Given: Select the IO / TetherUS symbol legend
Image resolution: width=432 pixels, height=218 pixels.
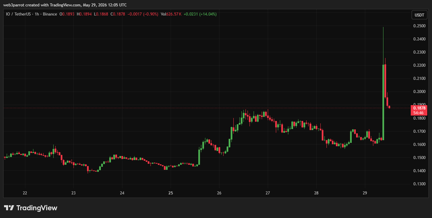Looking at the screenshot, I should tap(31, 14).
